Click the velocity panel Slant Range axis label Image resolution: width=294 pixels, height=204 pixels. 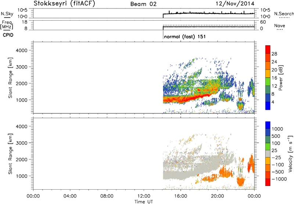click(10, 154)
